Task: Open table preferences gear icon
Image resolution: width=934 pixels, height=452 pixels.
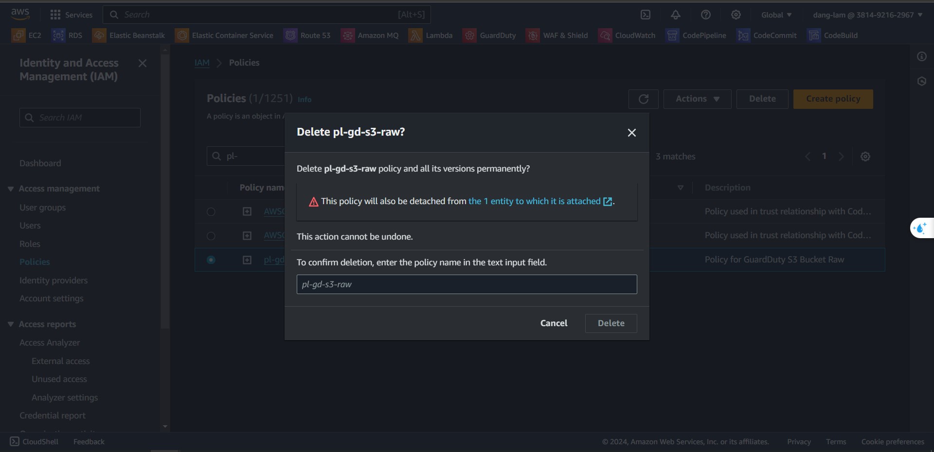Action: [x=865, y=156]
